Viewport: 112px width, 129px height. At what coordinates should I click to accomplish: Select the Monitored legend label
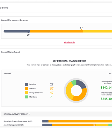[x=33, y=97]
